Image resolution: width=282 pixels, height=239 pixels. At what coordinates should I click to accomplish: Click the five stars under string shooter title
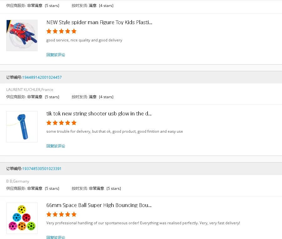click(61, 123)
